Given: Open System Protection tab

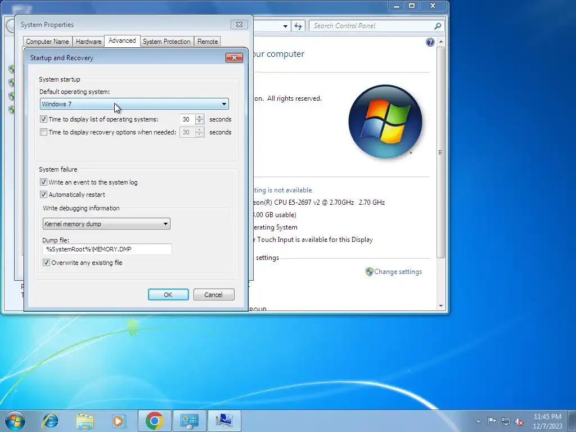Looking at the screenshot, I should (x=166, y=42).
